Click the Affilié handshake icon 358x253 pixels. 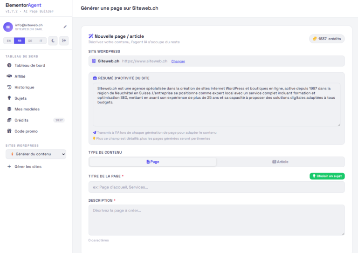click(x=9, y=76)
